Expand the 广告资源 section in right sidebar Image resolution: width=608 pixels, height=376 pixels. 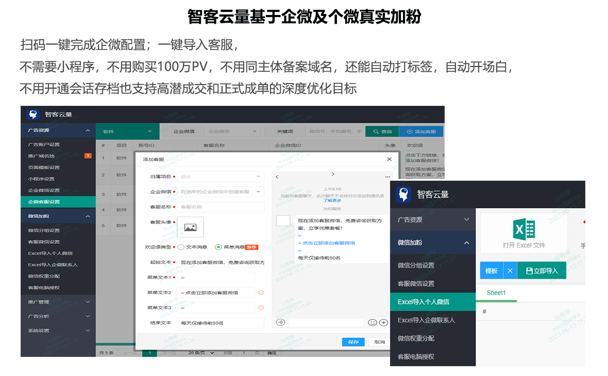(x=433, y=219)
